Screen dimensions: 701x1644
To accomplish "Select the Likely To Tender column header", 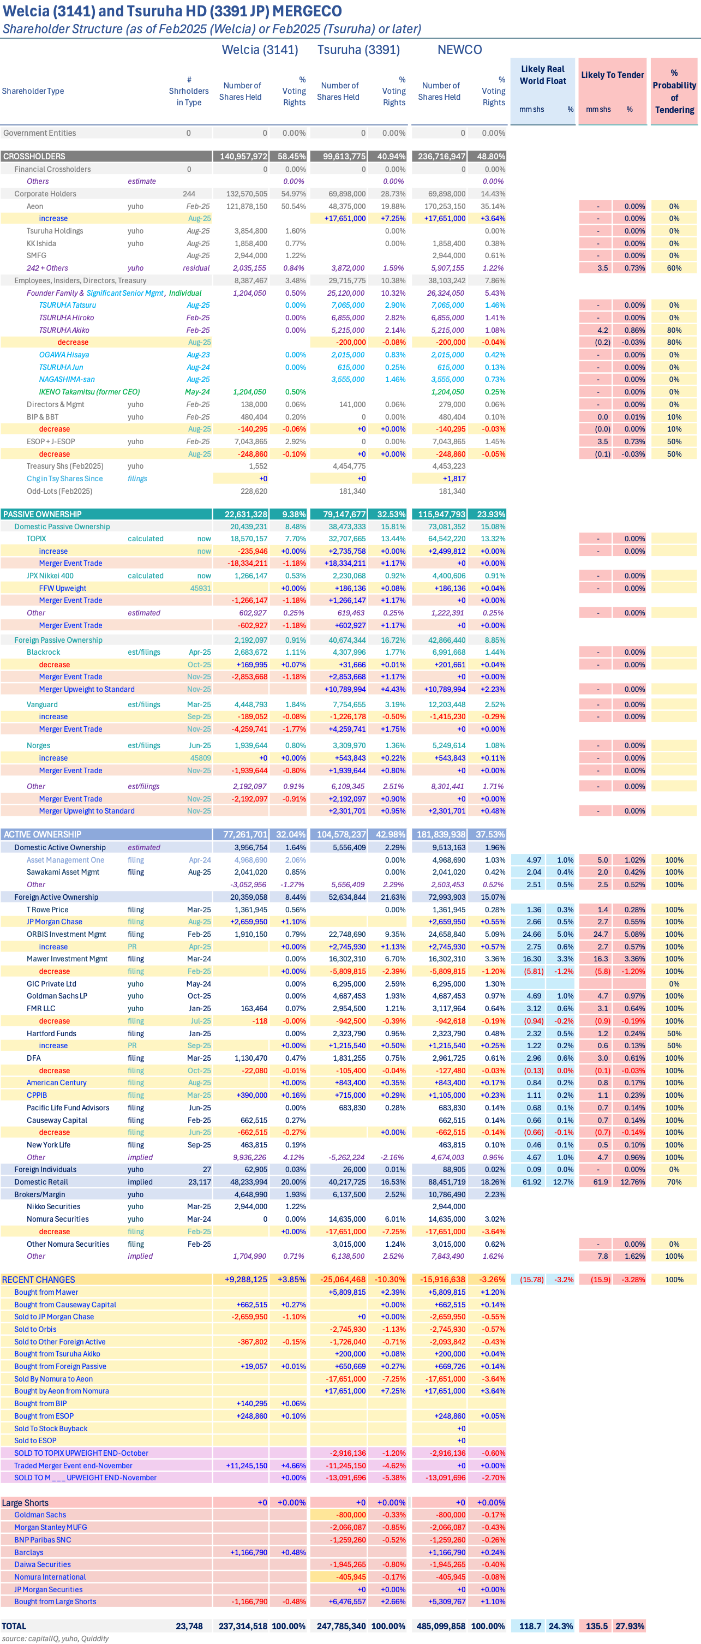I will [x=612, y=75].
